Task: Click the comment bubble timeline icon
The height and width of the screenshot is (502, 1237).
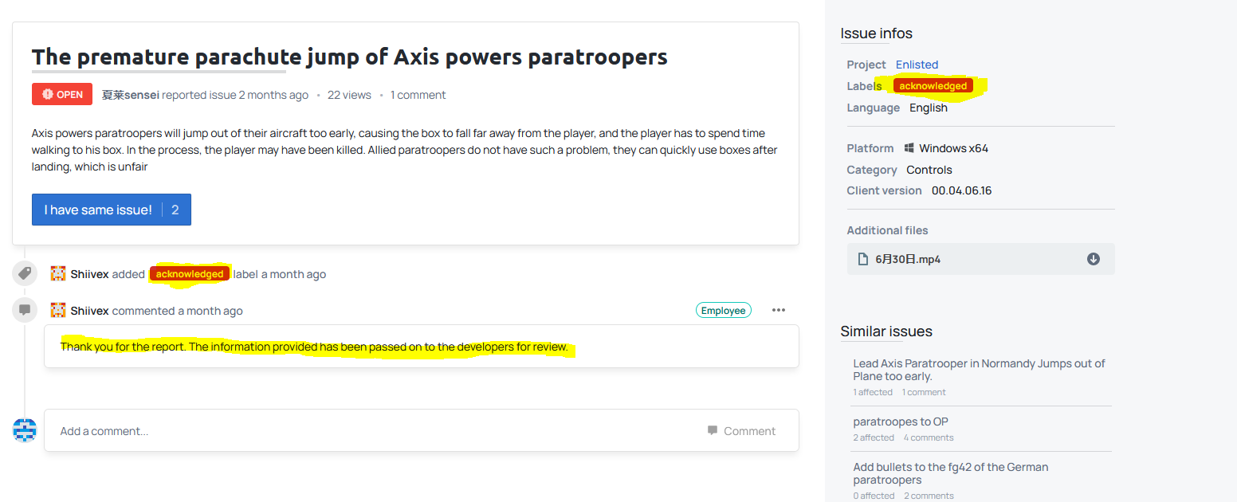Action: coord(25,310)
